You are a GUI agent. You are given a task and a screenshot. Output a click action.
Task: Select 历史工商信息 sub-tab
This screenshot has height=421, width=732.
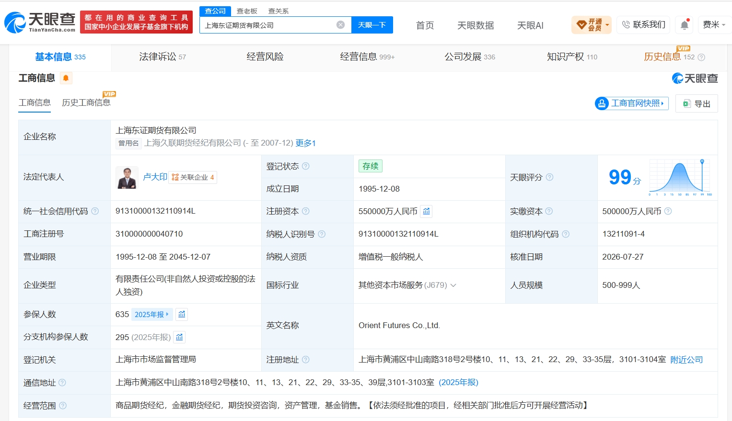click(86, 102)
